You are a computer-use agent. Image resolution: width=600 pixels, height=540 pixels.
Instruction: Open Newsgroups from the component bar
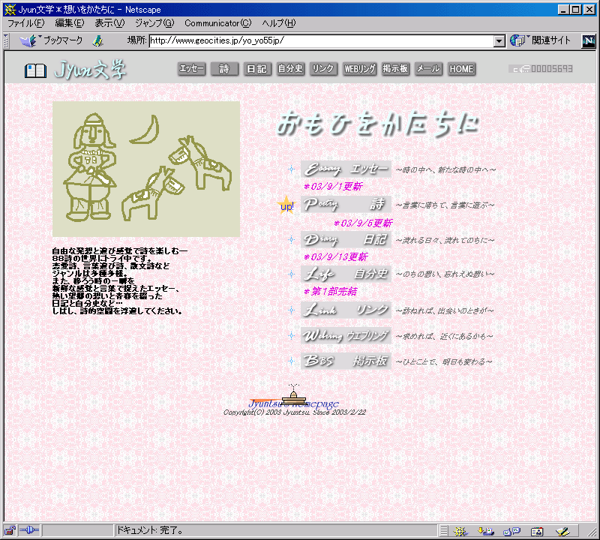coord(511,531)
